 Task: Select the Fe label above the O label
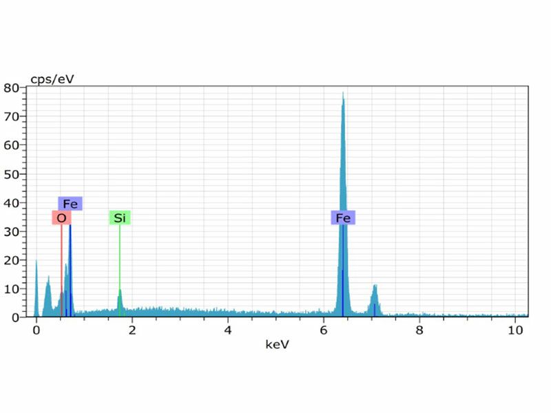click(x=70, y=204)
